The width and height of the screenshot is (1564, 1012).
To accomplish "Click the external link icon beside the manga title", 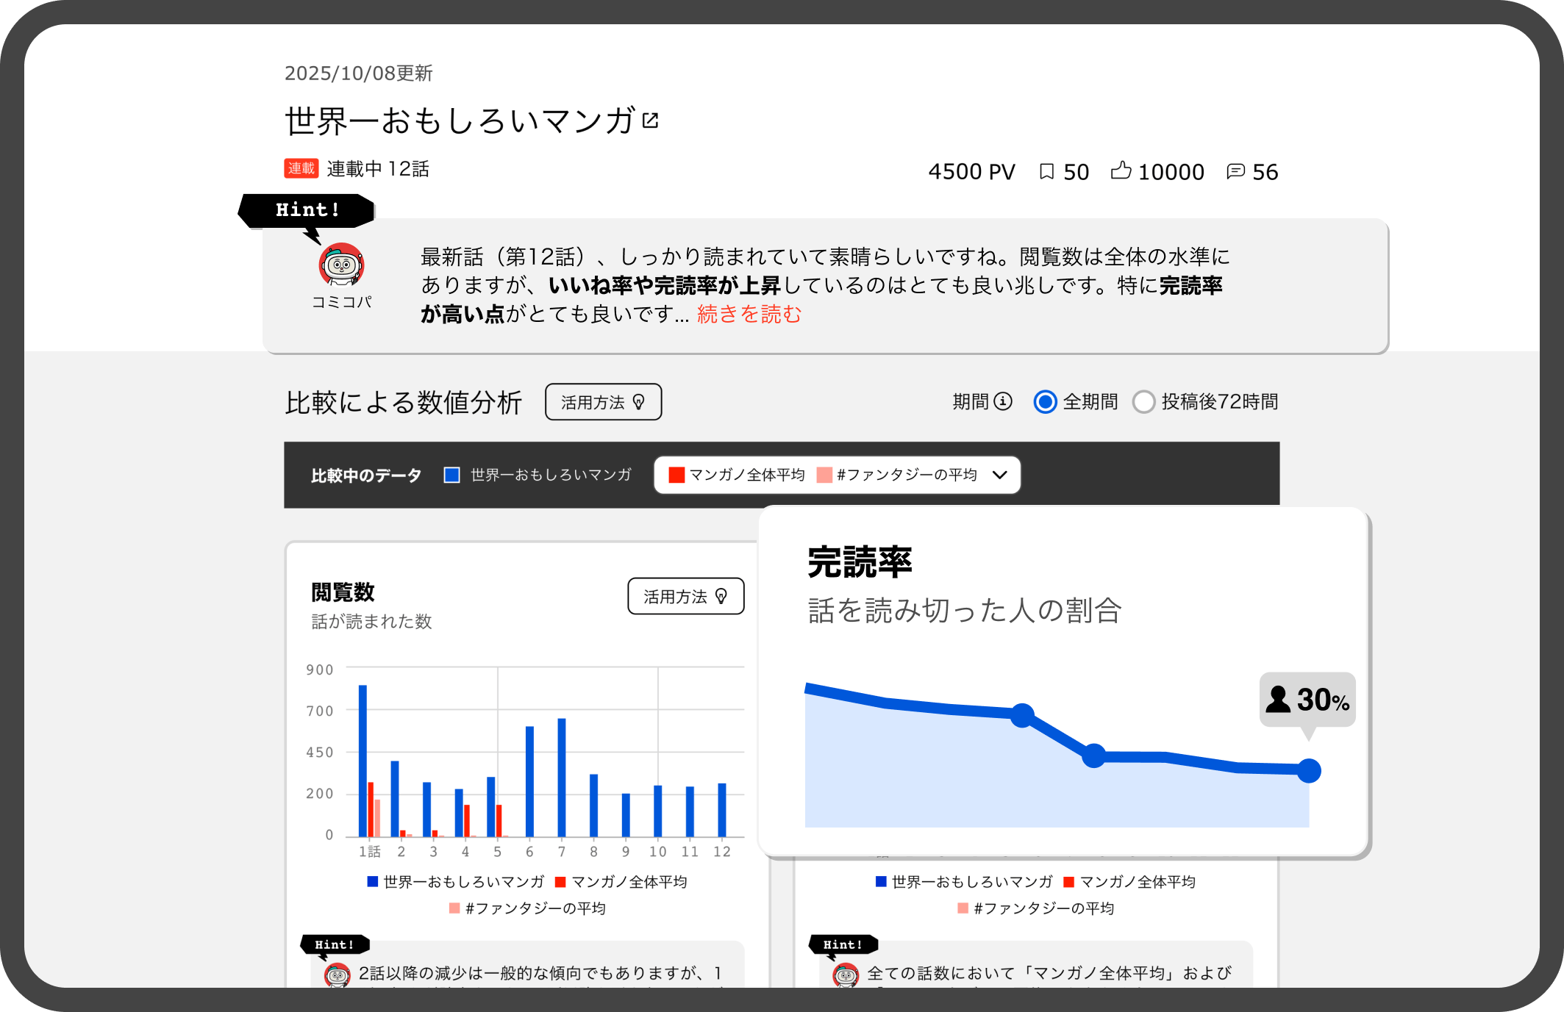I will click(x=650, y=120).
